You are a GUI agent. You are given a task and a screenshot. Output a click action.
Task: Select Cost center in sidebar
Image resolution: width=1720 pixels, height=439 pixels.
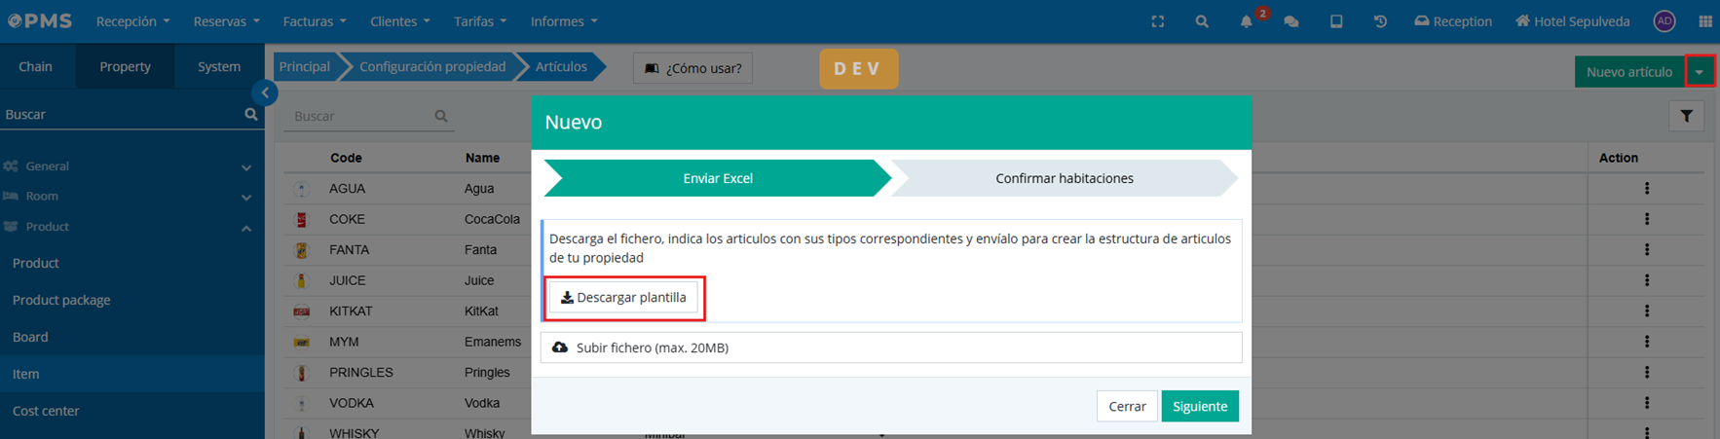(x=46, y=411)
